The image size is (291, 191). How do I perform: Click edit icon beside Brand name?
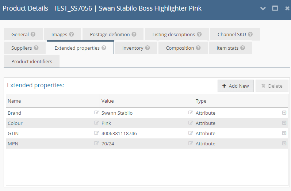(x=96, y=113)
